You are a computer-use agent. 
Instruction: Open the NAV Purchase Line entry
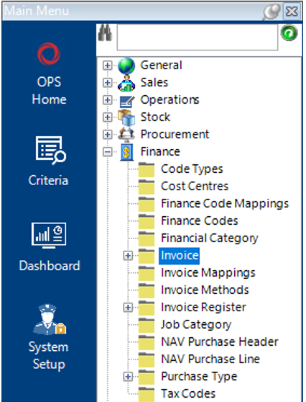[x=210, y=359]
